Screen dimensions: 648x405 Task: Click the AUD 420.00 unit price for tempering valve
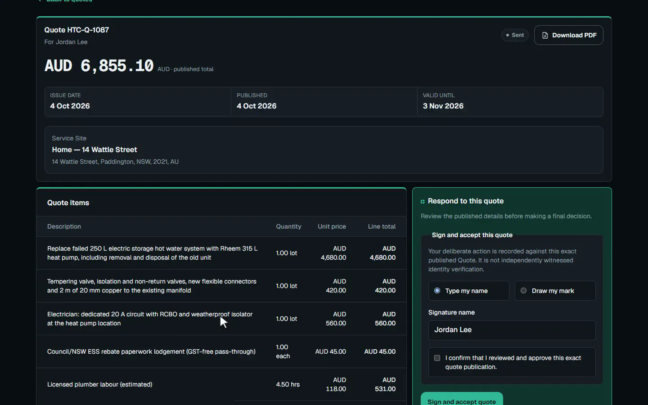336,286
